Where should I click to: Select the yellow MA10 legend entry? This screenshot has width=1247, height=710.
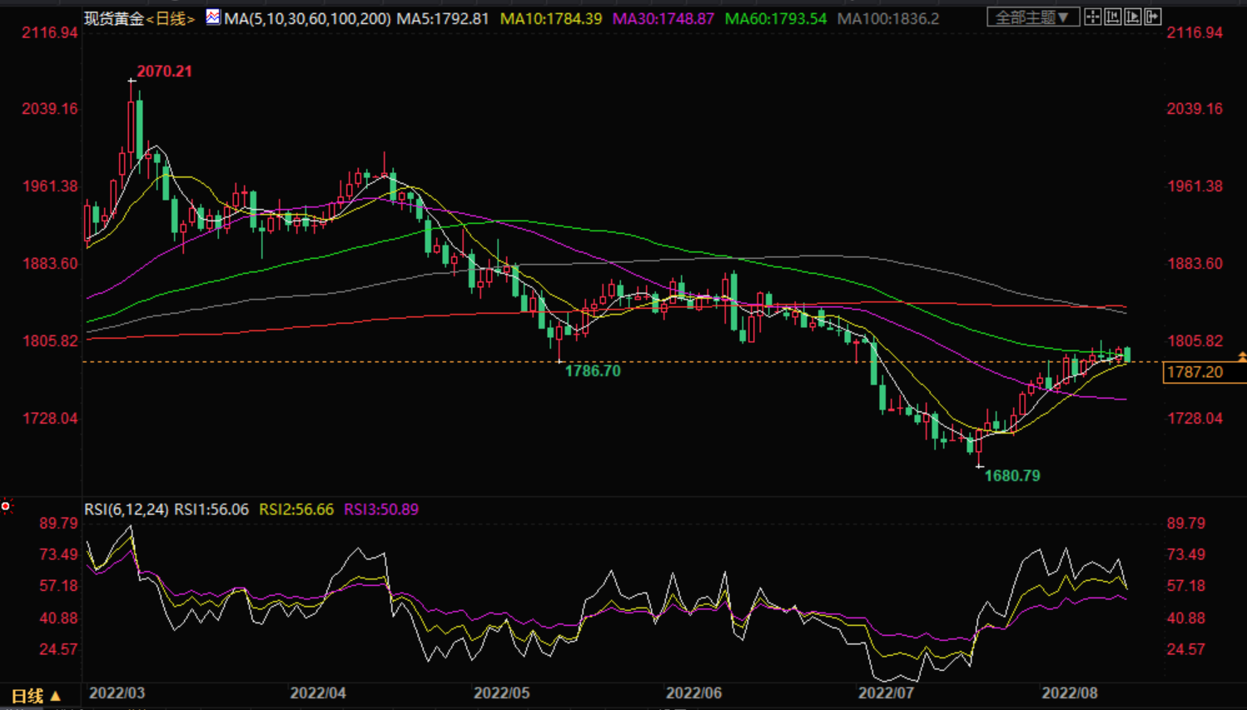[x=550, y=18]
